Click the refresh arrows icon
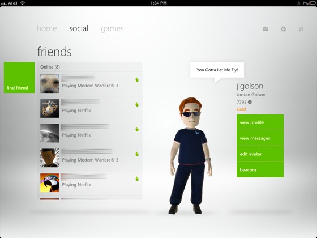Screen dimensions: 317x238 coord(301,29)
